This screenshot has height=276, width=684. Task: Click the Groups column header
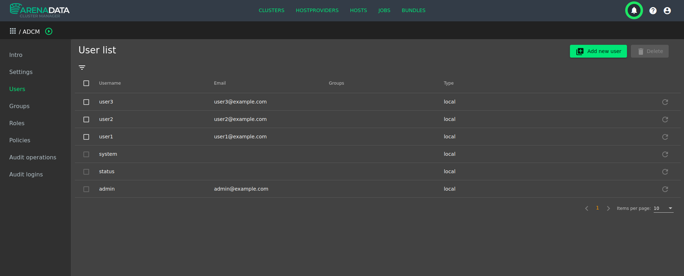pyautogui.click(x=336, y=83)
